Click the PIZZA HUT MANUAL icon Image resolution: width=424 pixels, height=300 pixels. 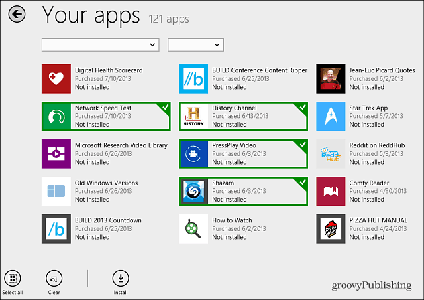[331, 229]
